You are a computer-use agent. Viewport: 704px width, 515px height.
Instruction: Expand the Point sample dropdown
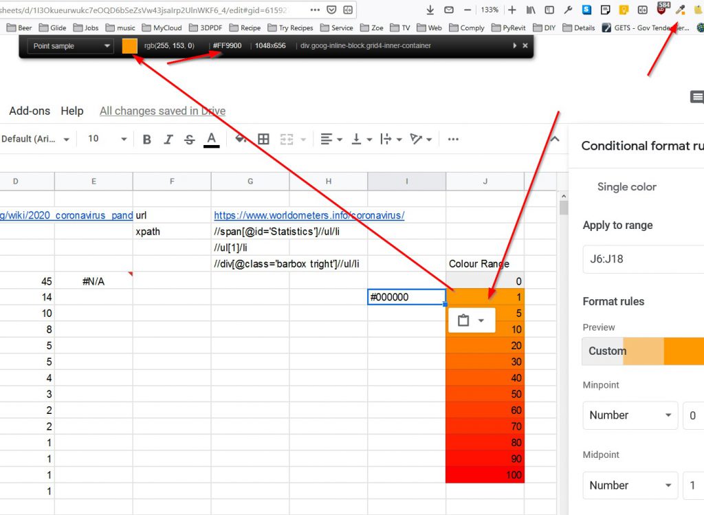71,46
